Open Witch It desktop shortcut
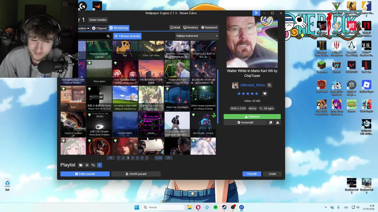The width and height of the screenshot is (378, 212). click(337, 67)
